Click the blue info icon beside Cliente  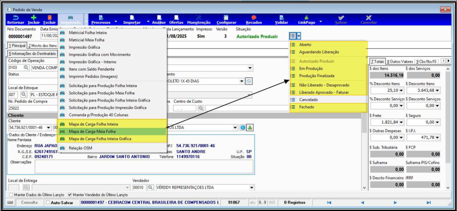coord(243,128)
